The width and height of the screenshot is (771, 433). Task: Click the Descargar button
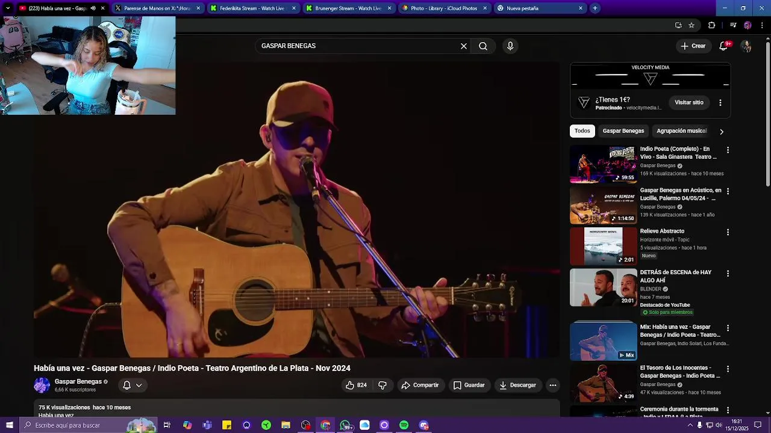(517, 385)
